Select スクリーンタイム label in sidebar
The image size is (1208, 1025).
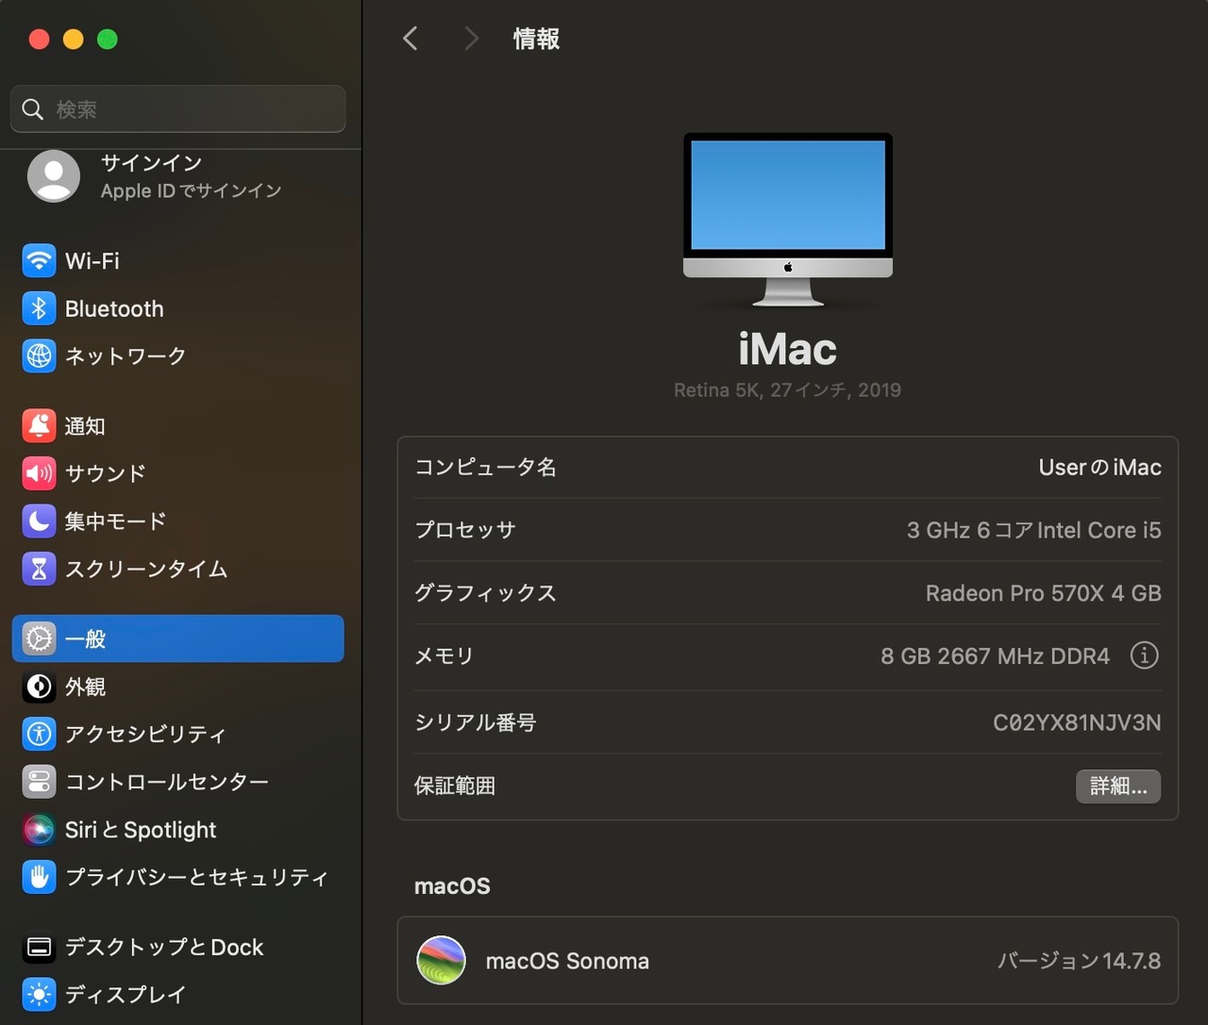coord(146,569)
